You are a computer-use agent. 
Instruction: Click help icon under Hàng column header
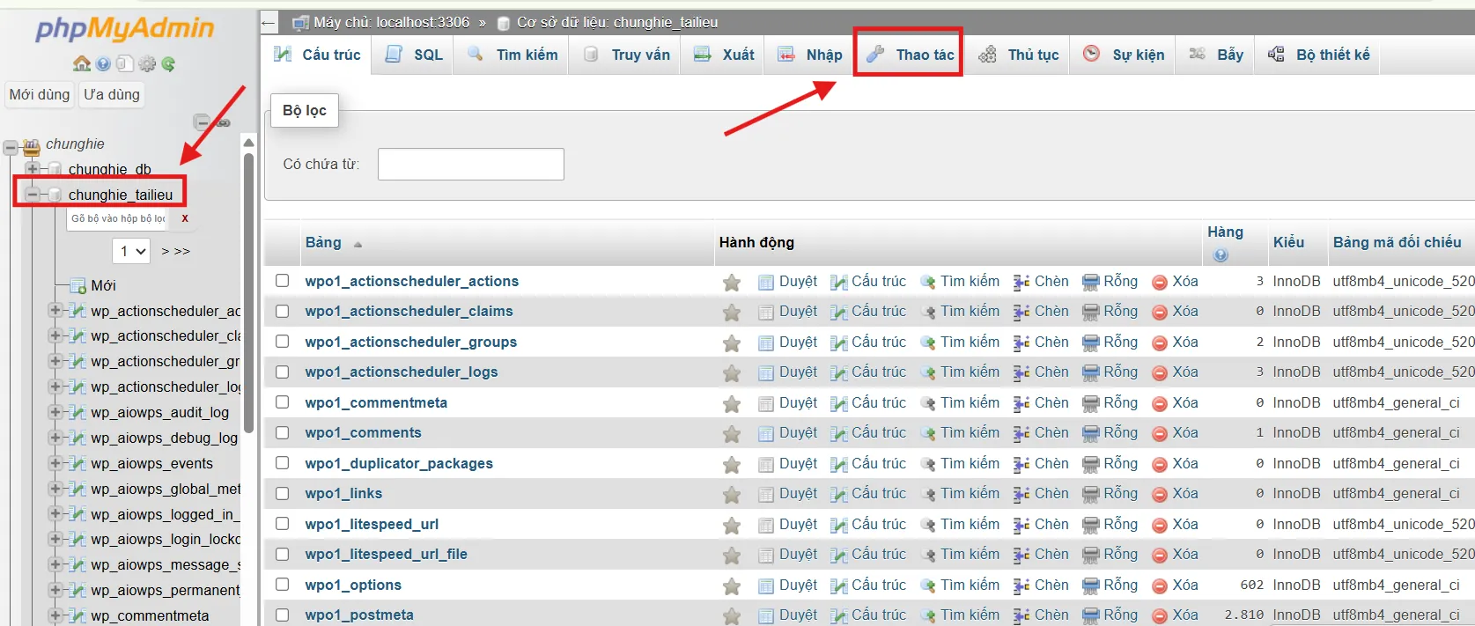pos(1221,255)
